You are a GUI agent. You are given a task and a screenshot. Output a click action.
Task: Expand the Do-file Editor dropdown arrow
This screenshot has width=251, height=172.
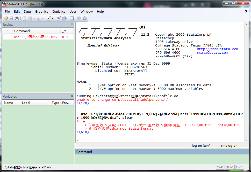pos(53,19)
